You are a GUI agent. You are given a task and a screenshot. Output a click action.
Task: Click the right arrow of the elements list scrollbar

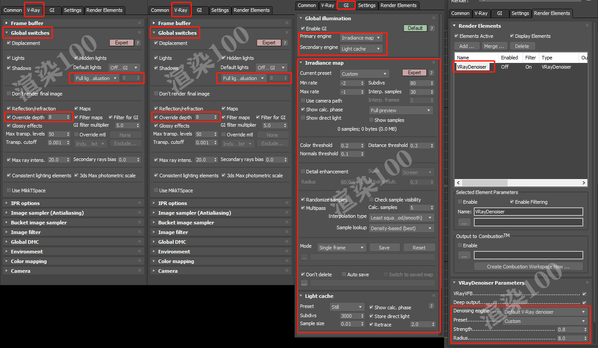click(584, 183)
